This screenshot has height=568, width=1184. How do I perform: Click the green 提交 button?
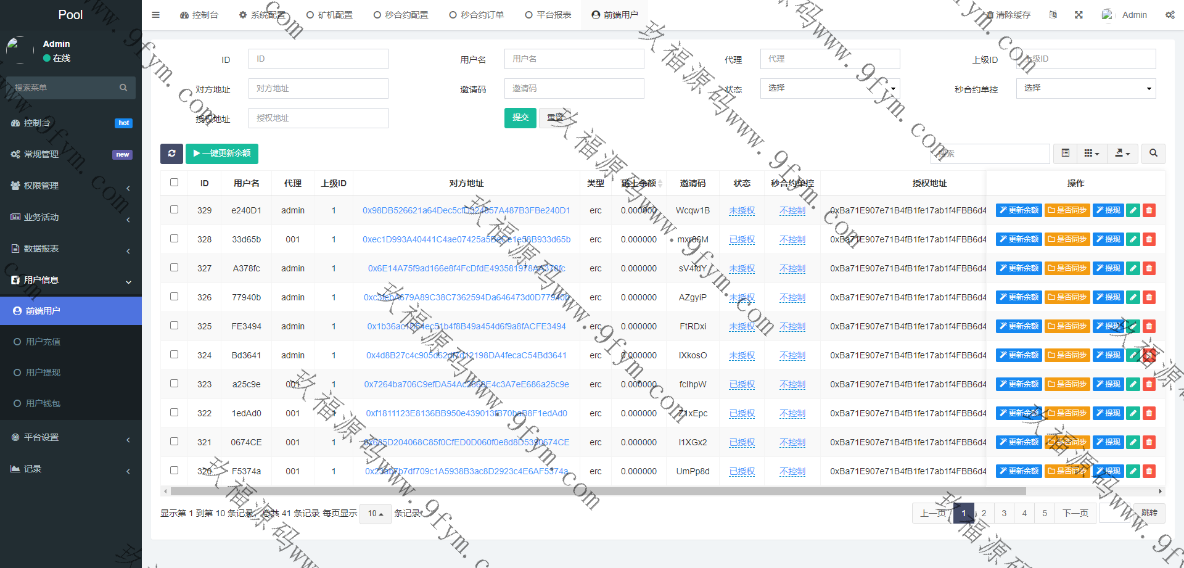click(x=520, y=117)
